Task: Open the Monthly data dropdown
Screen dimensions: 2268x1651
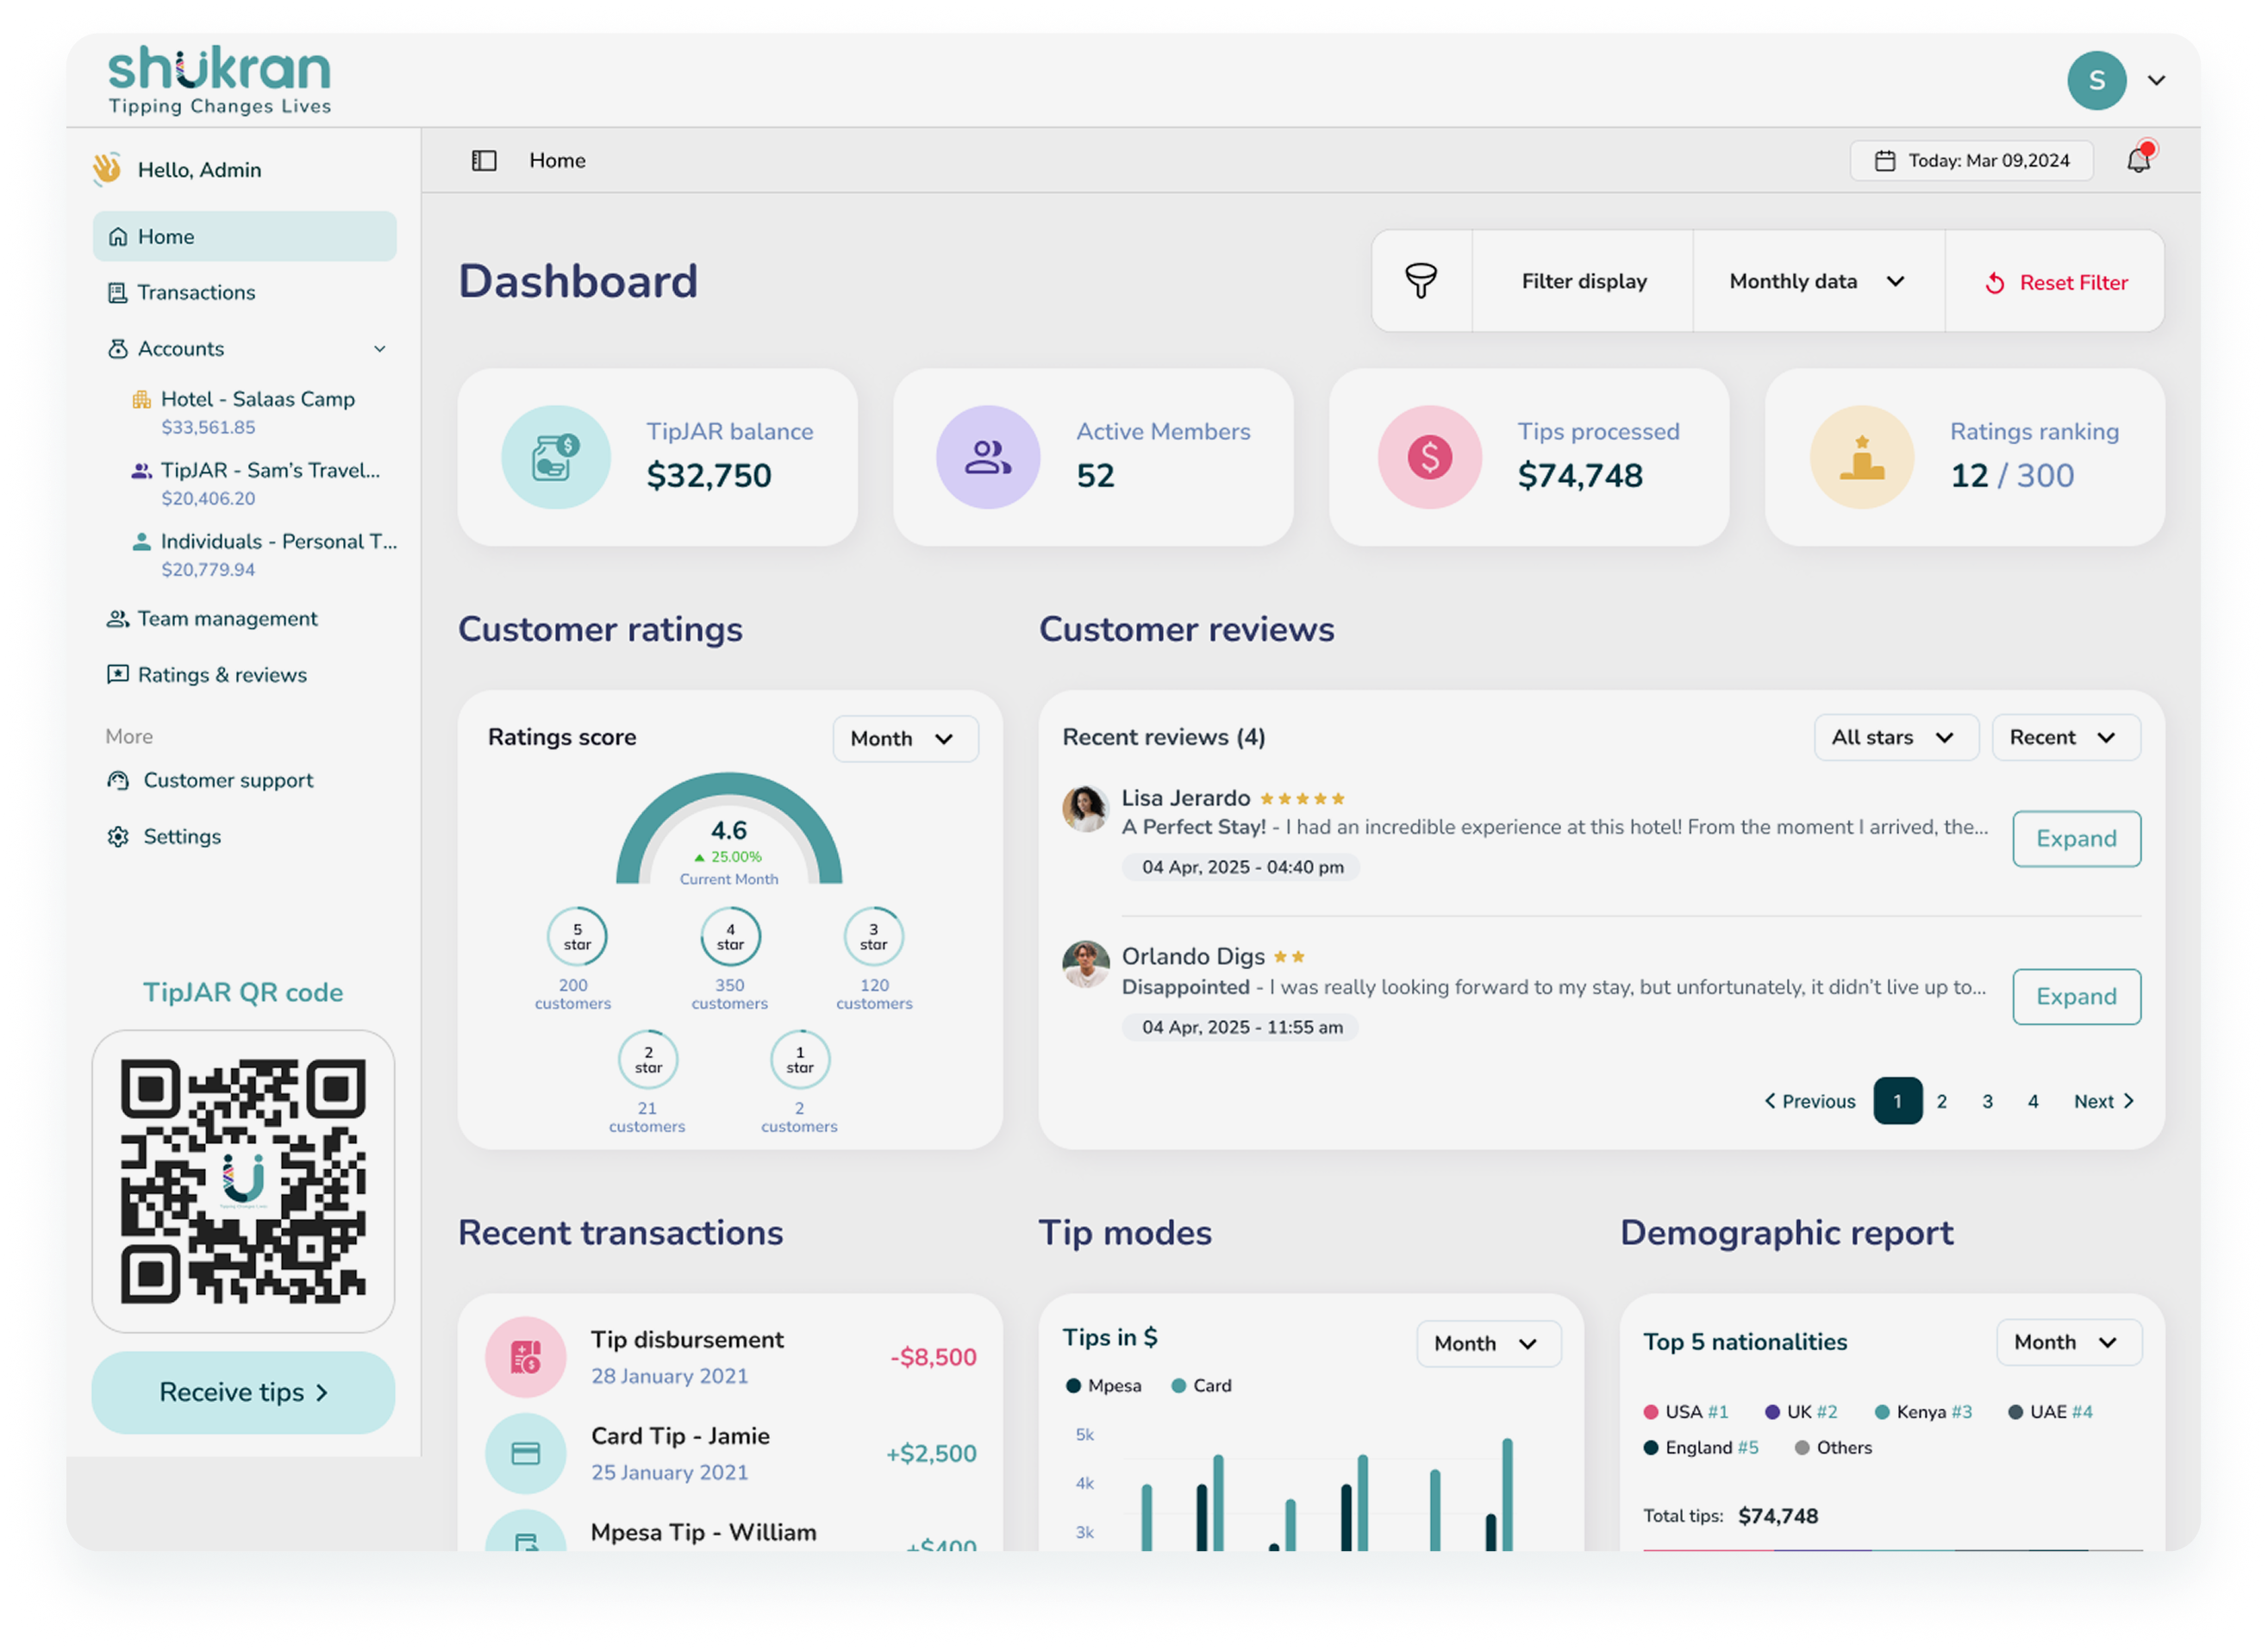Action: click(x=1817, y=281)
